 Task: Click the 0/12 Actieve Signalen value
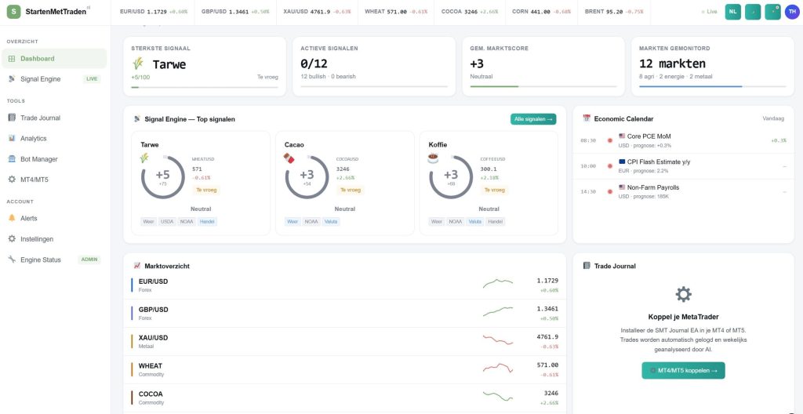click(314, 64)
